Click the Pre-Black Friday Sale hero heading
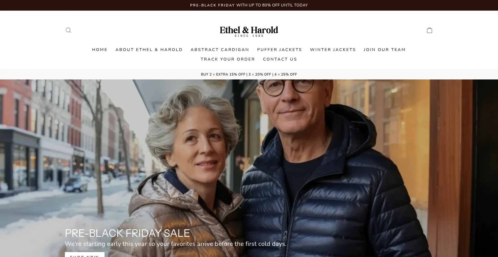 (127, 233)
